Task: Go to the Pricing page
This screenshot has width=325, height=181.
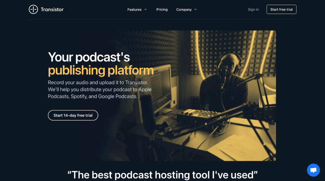Action: point(162,10)
